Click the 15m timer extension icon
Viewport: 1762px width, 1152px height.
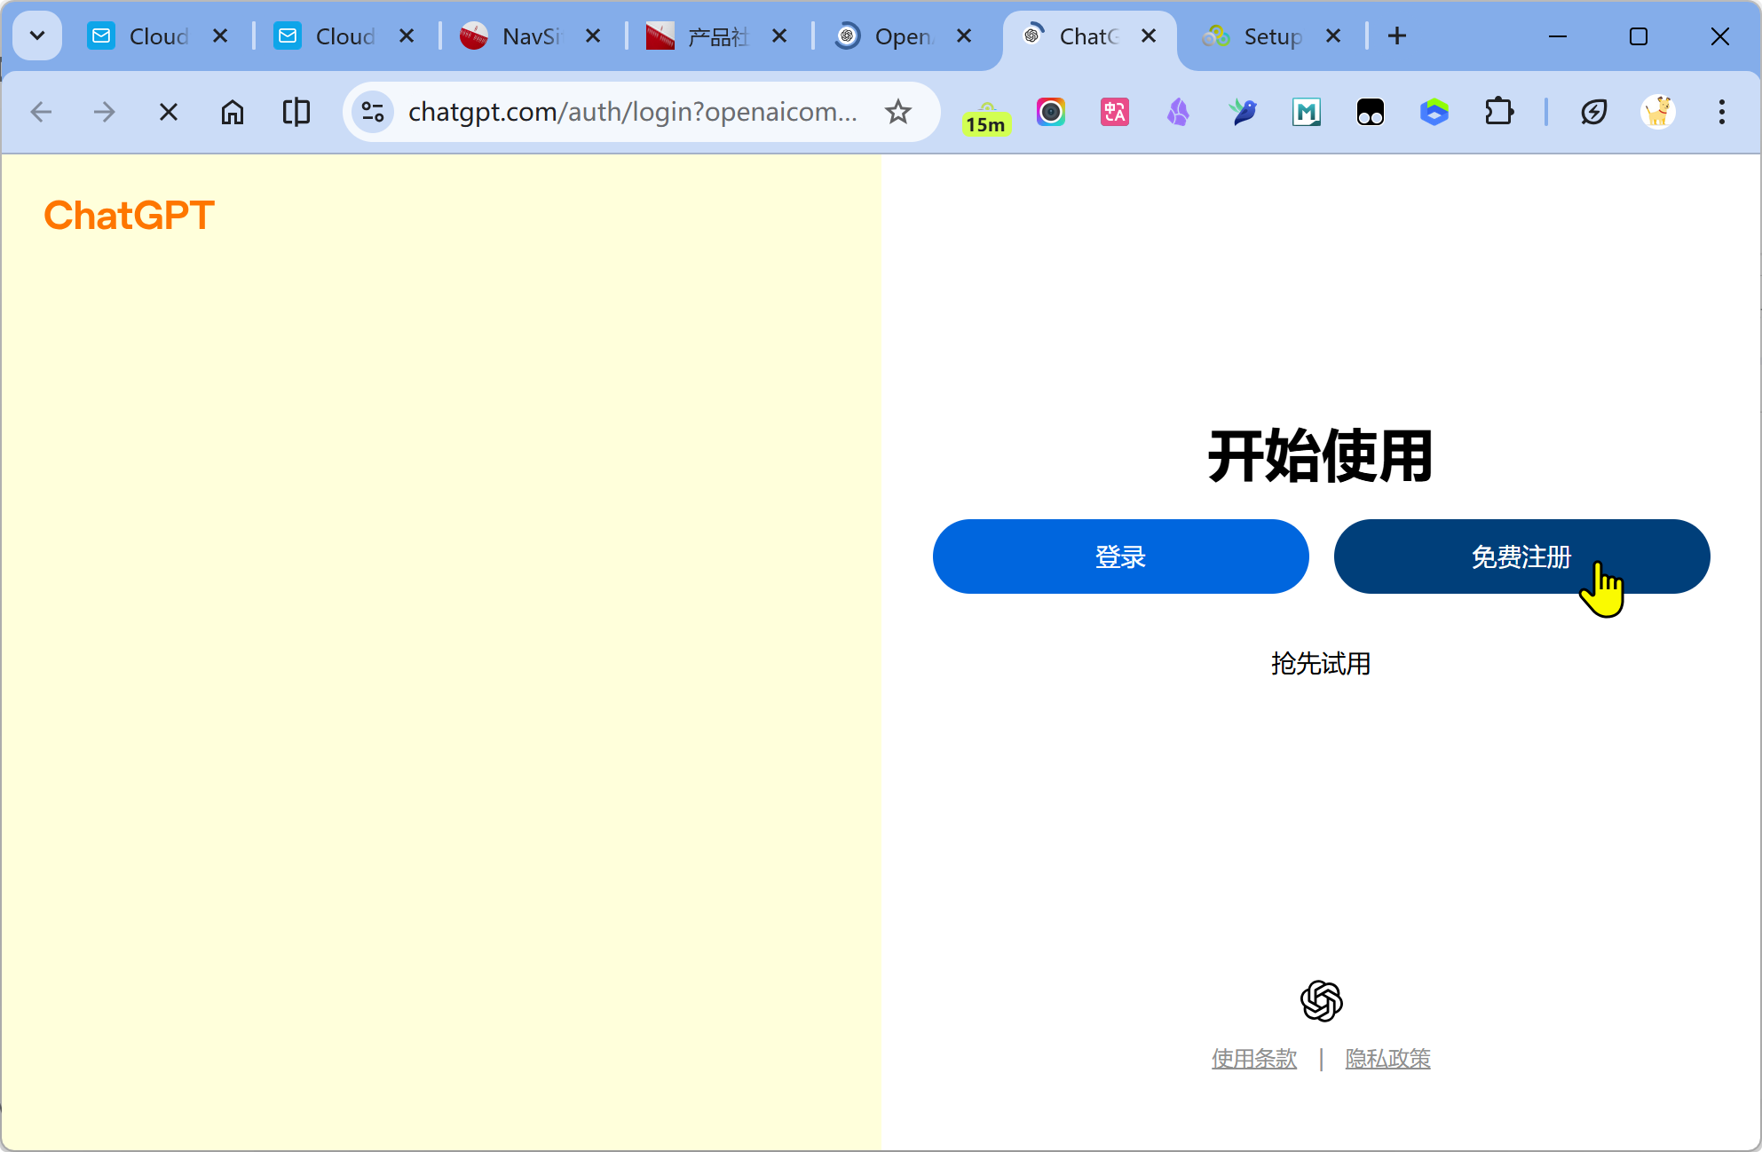tap(986, 115)
